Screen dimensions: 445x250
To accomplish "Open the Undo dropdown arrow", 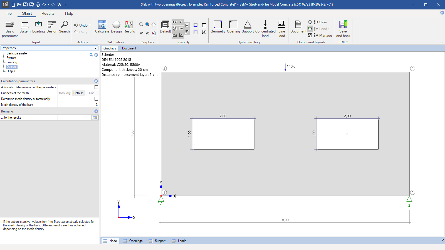I will pos(90,25).
